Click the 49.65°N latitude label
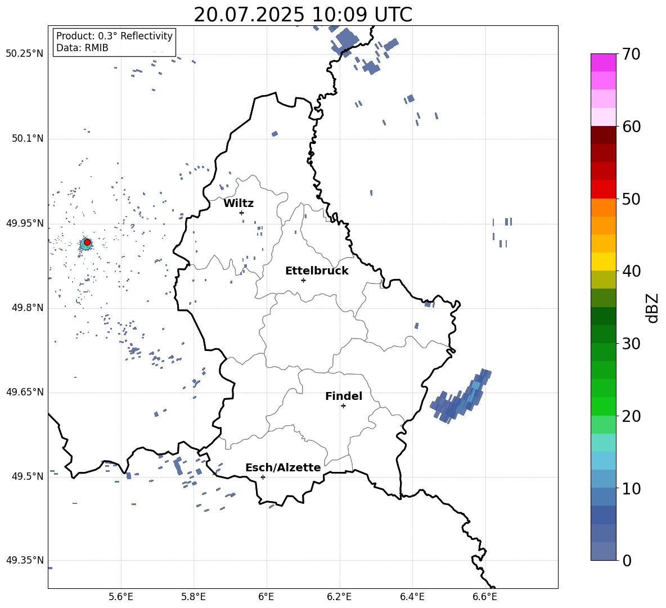 25,392
